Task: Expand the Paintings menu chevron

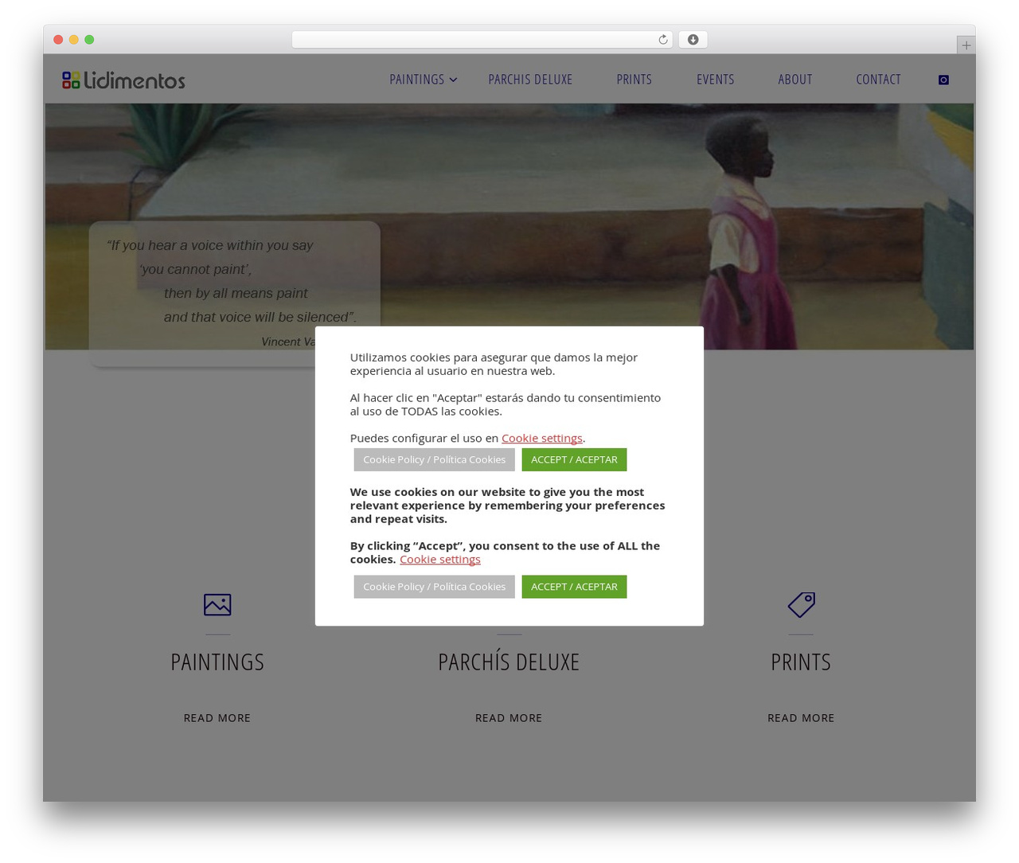Action: click(x=453, y=80)
